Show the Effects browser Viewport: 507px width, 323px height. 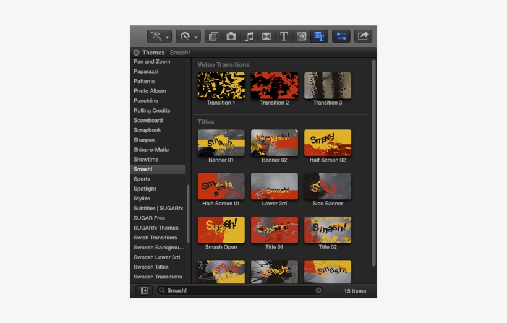coord(213,37)
